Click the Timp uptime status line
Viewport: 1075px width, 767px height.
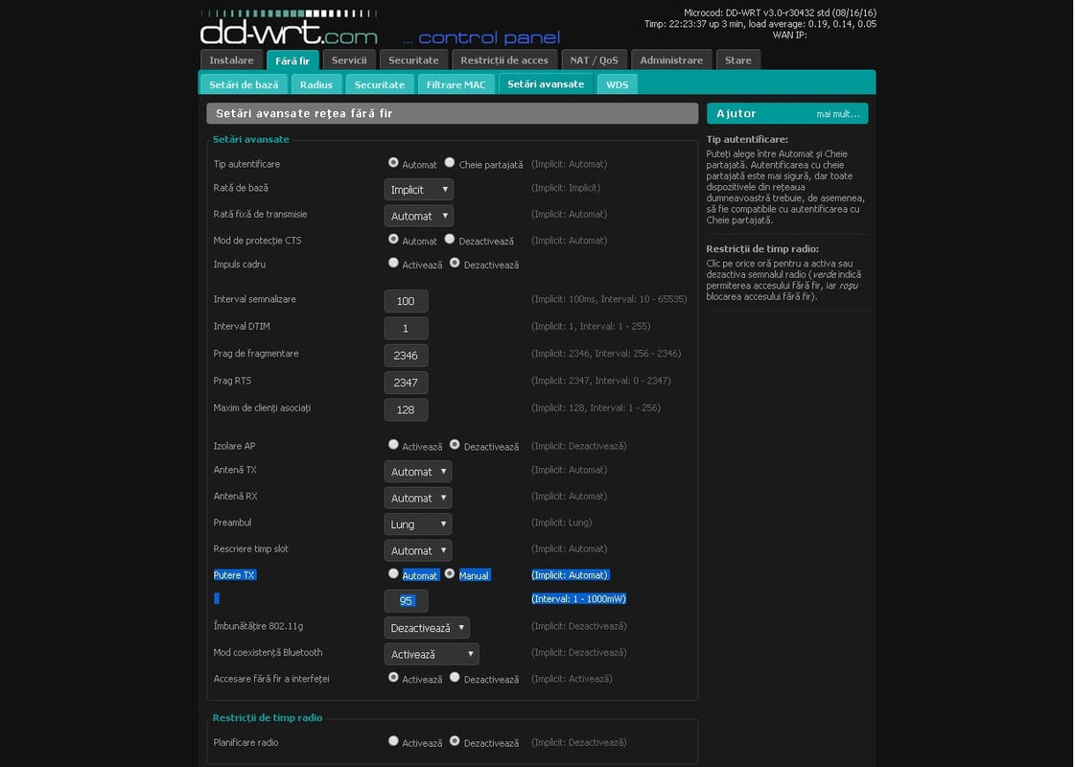tap(760, 23)
